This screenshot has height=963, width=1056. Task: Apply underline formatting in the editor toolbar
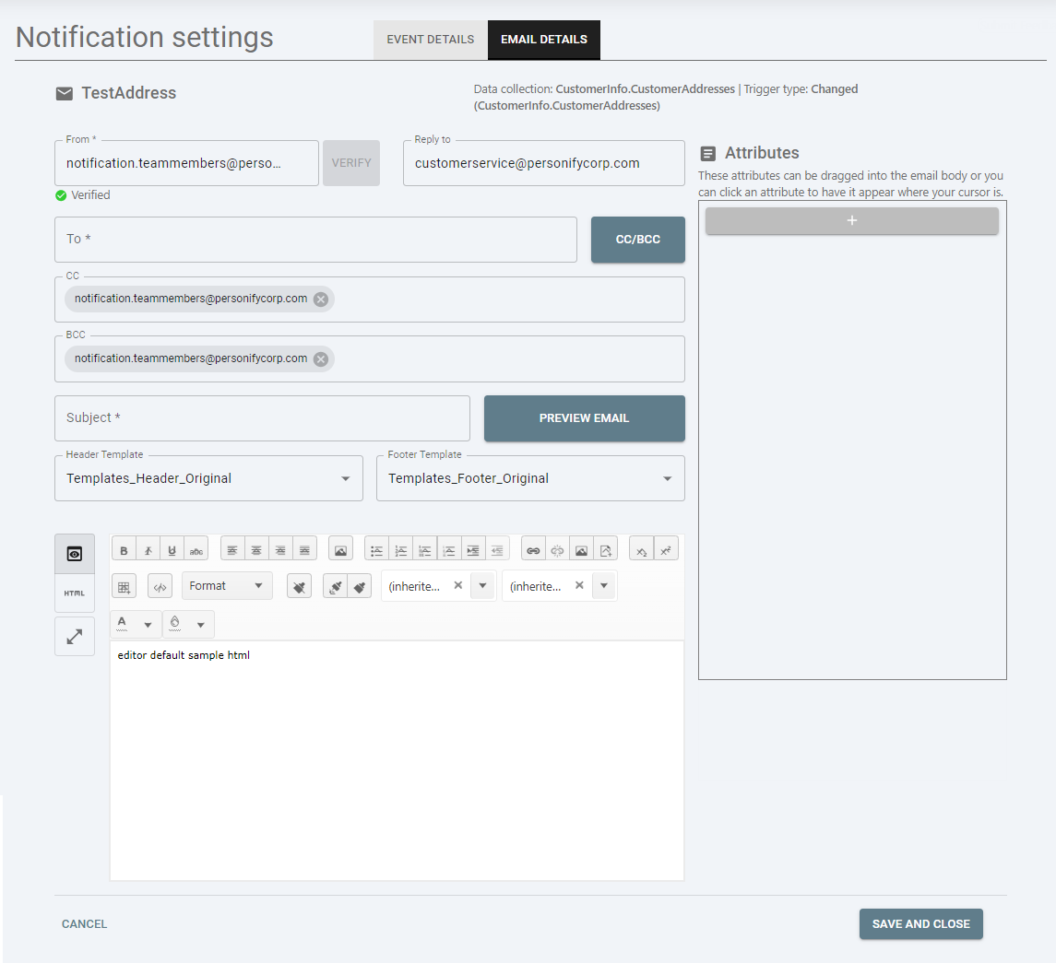tap(172, 550)
